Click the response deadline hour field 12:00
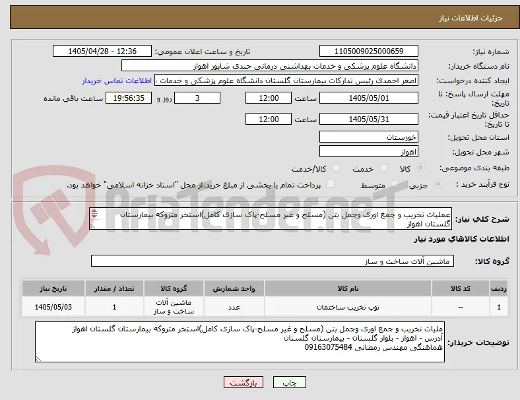This screenshot has width=520, height=400. [x=269, y=98]
